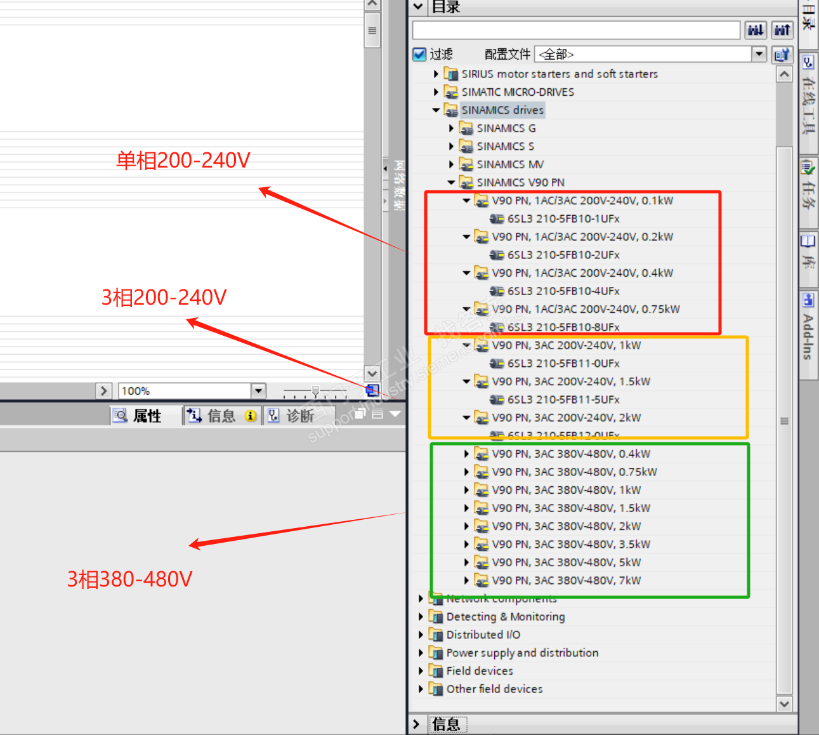The image size is (819, 735).
Task: Select V90 PN, 3AC 380V-480V, 0.75kW entry
Action: pos(575,472)
